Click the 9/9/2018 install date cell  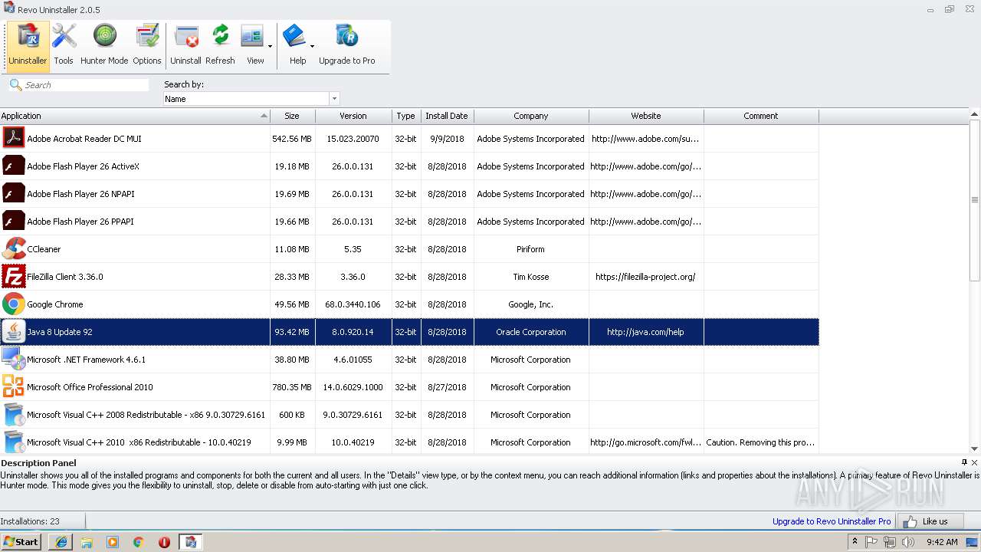(x=447, y=139)
